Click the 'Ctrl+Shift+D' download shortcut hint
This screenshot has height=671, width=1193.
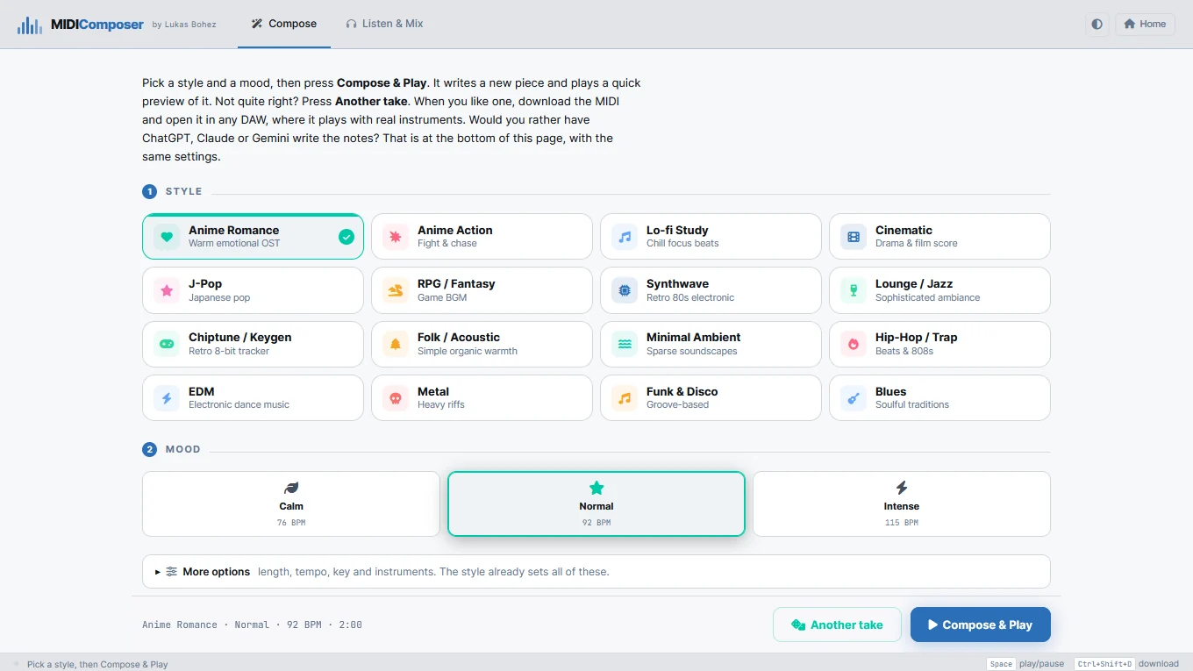click(x=1104, y=664)
